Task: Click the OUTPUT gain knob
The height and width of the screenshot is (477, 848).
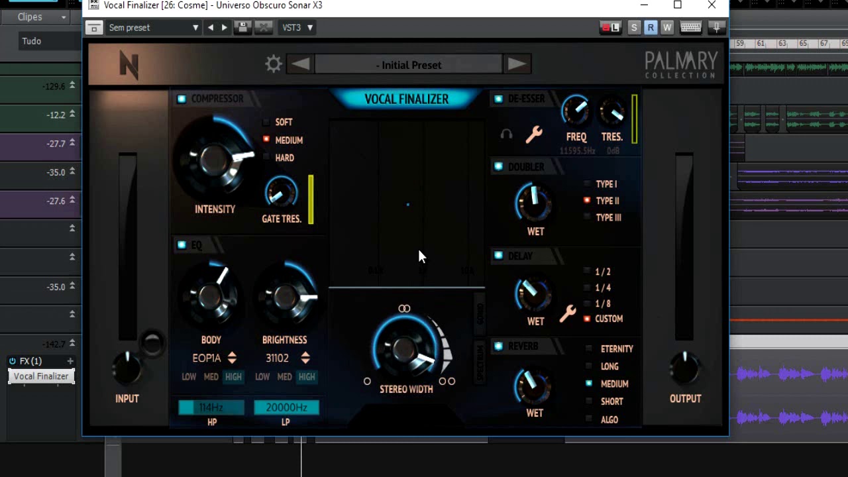Action: click(x=684, y=369)
